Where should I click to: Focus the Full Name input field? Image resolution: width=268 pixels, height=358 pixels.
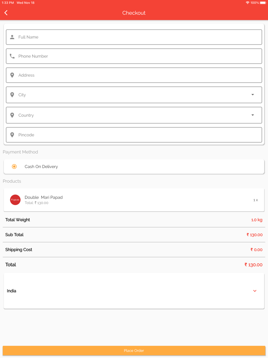(138, 37)
